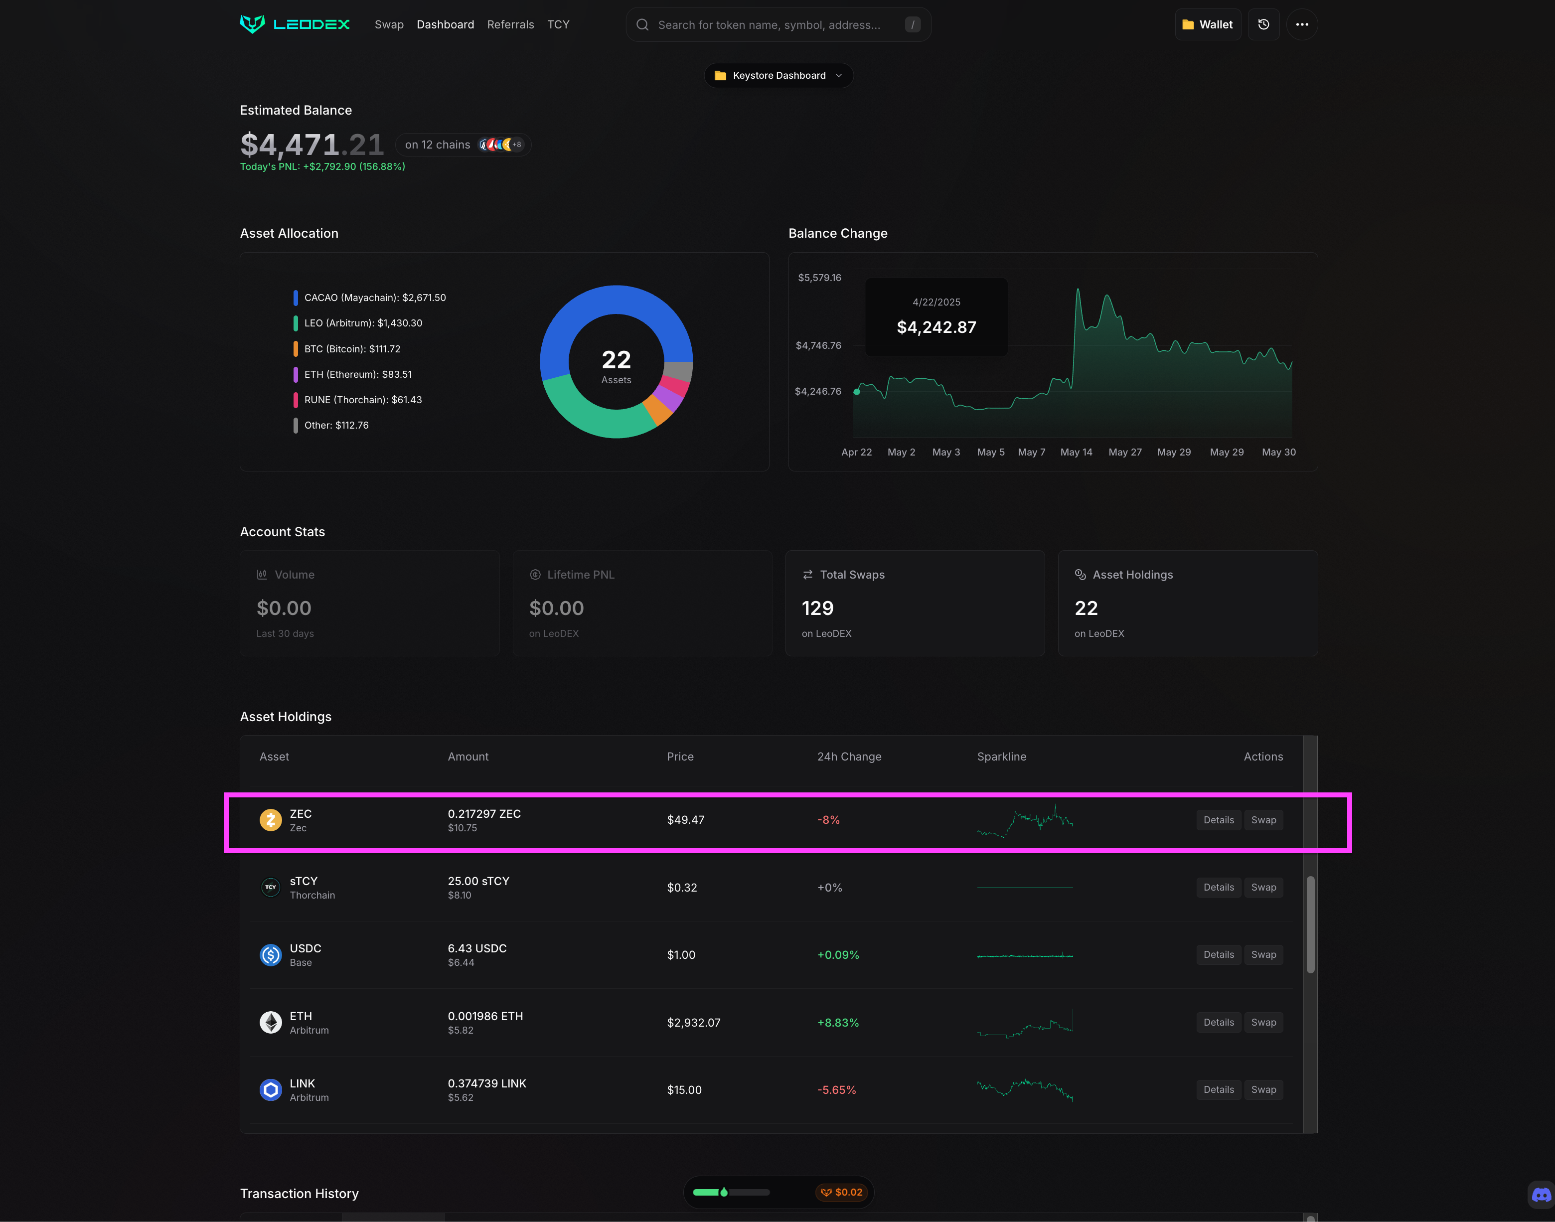Sort by the 24h Change column header

pyautogui.click(x=849, y=756)
